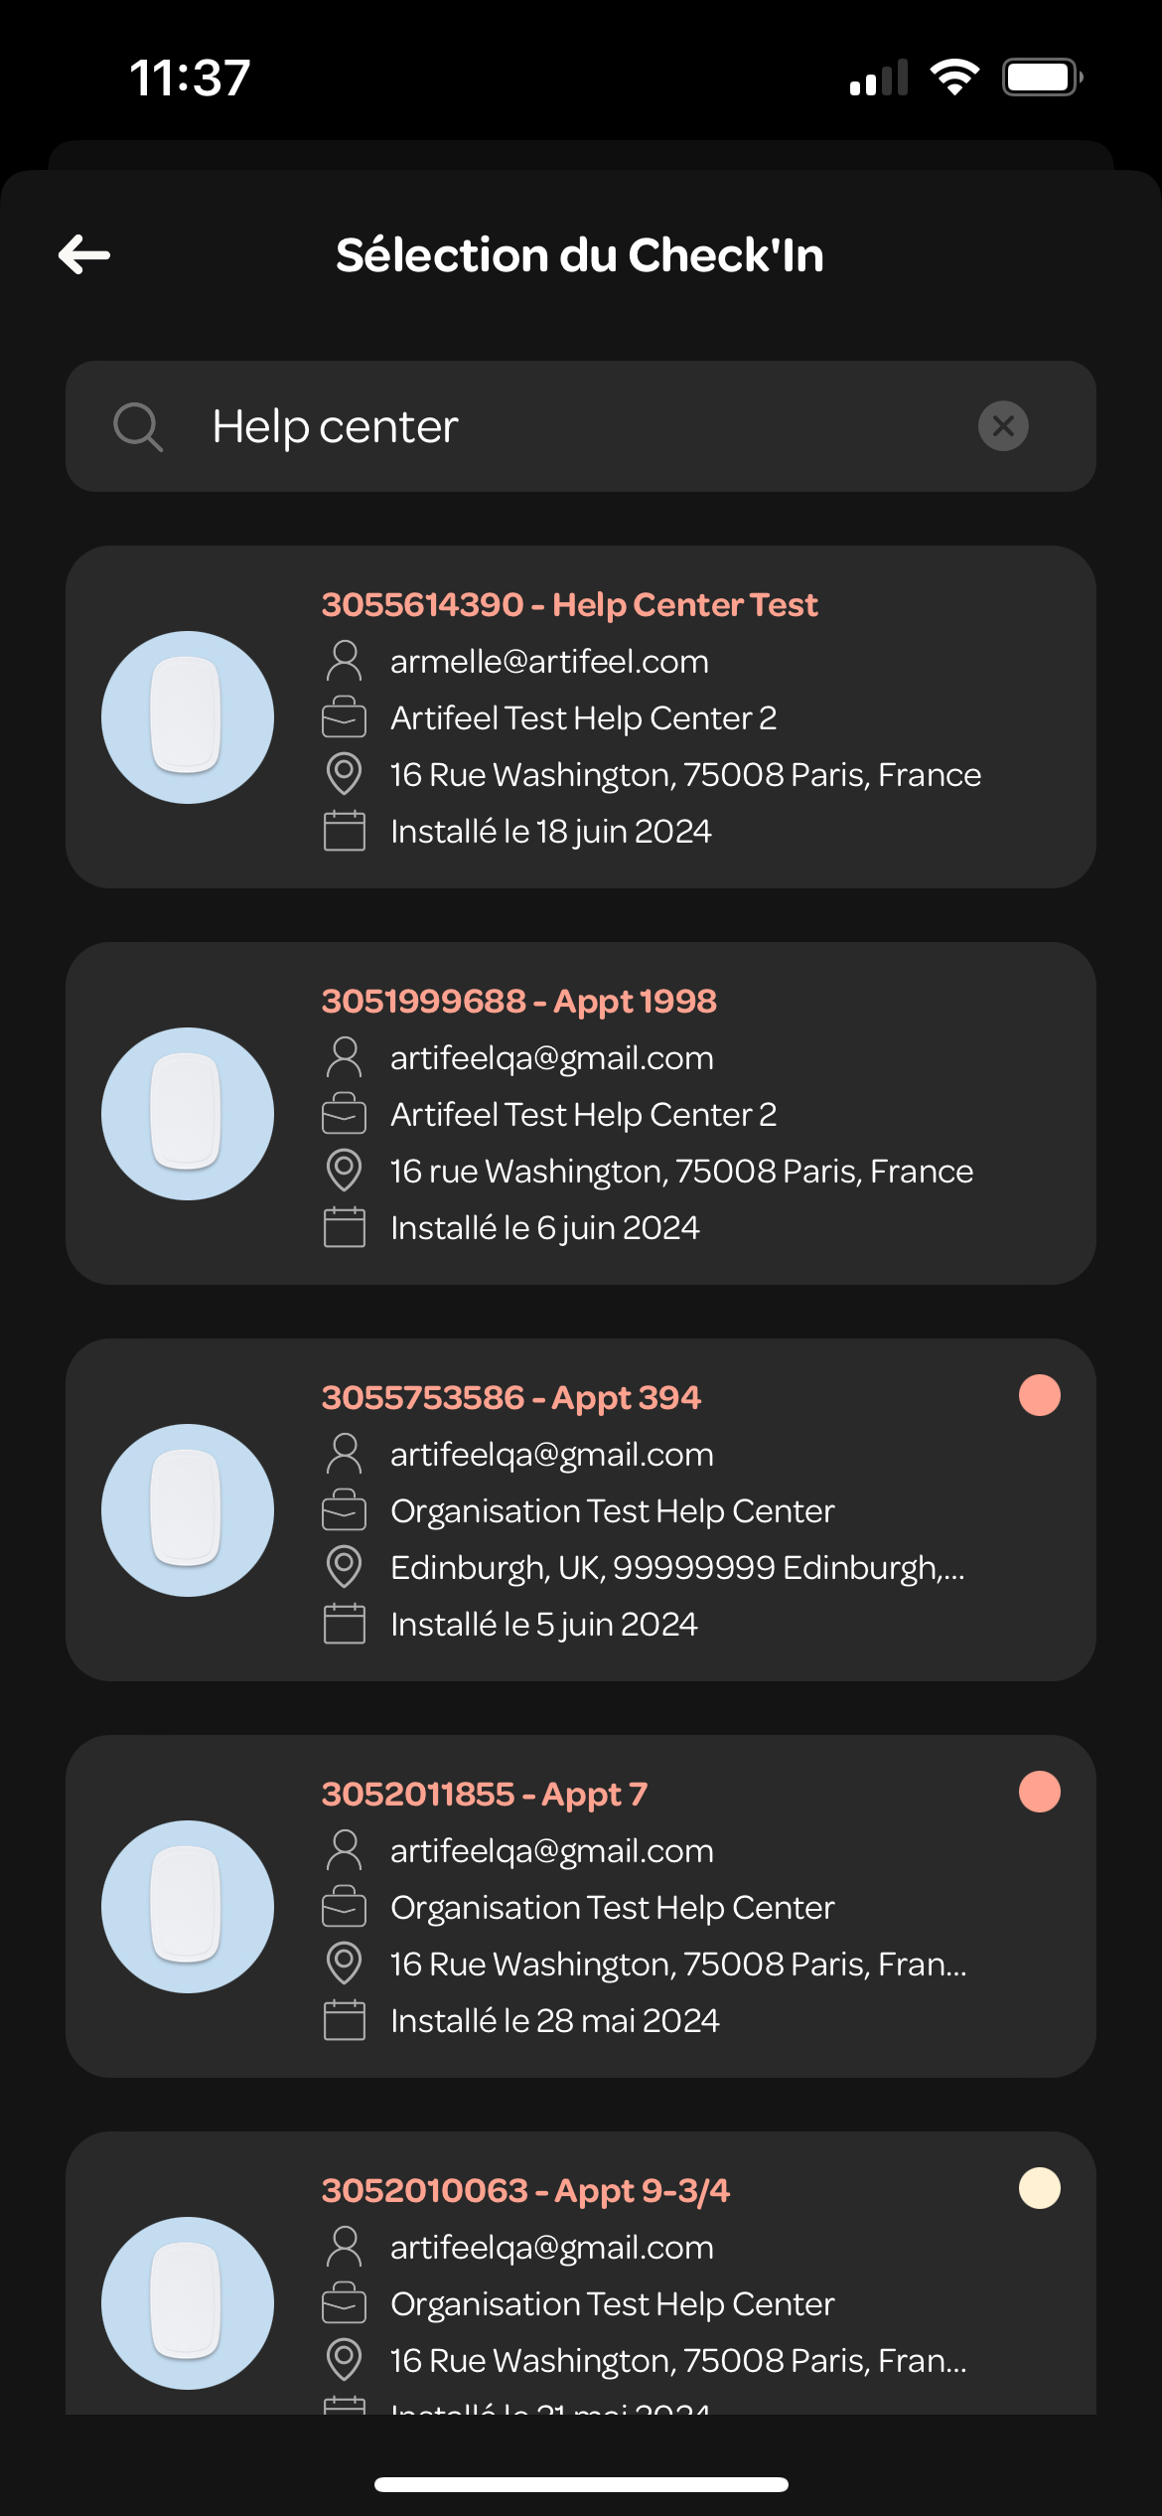Tap the back arrow icon
The width and height of the screenshot is (1162, 2516).
[x=84, y=255]
